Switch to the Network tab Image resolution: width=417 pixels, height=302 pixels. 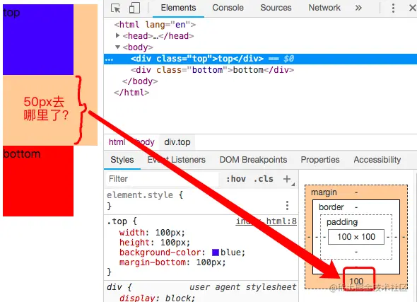(x=324, y=8)
